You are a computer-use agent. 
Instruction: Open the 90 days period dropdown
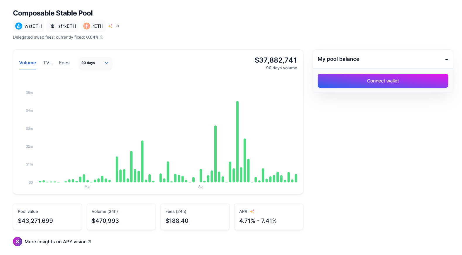coord(95,63)
